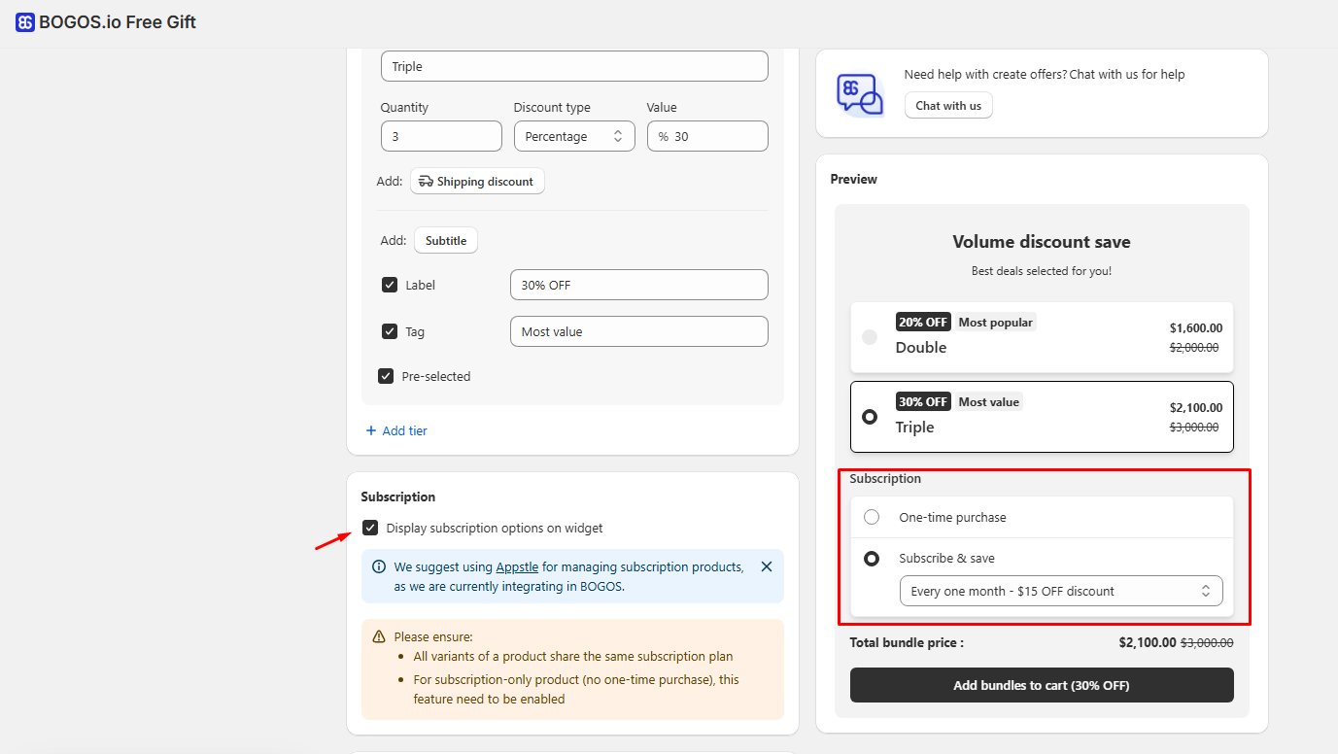This screenshot has width=1338, height=754.
Task: Click the plus icon beside Add tier
Action: (x=371, y=430)
